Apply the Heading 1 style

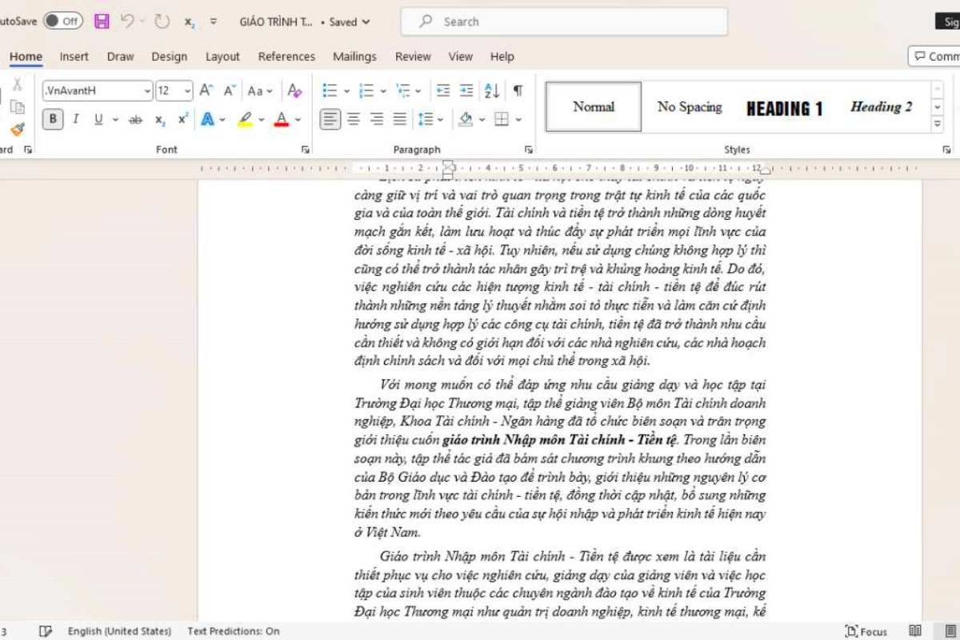pos(785,108)
